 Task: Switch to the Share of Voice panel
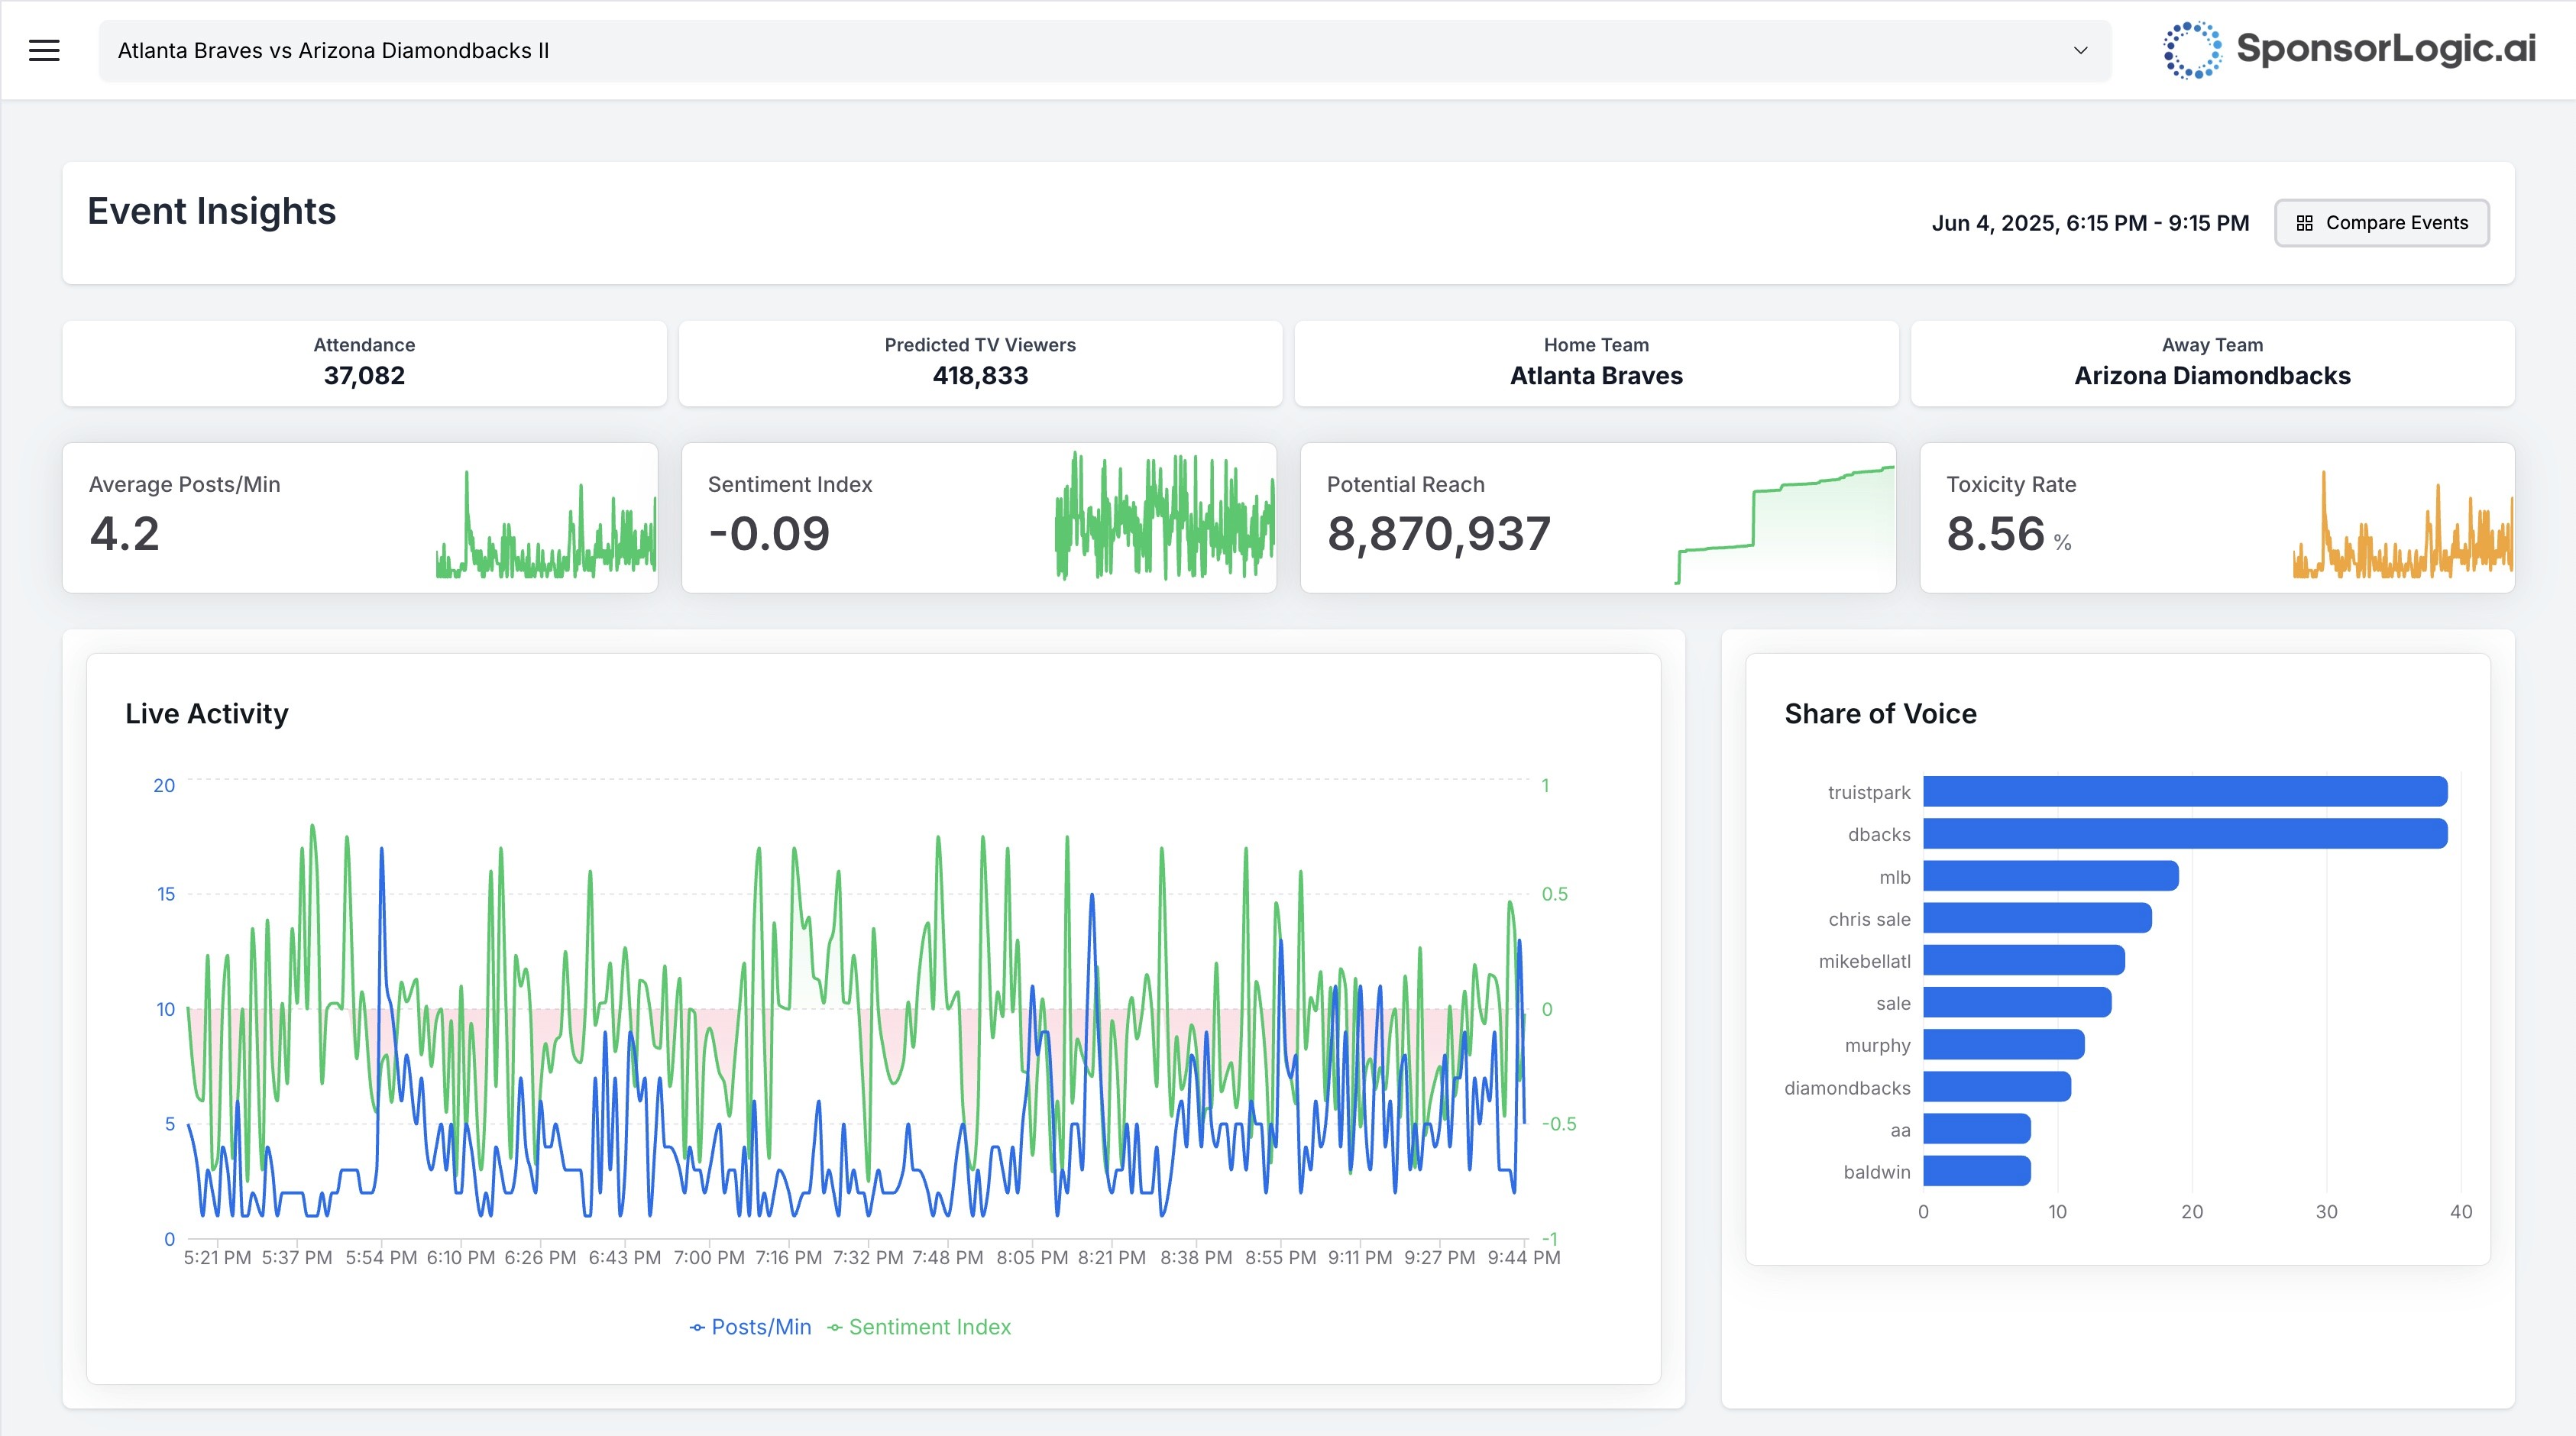click(x=1881, y=713)
